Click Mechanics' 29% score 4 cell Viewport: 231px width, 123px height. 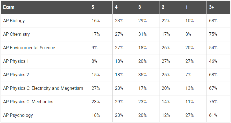point(119,102)
